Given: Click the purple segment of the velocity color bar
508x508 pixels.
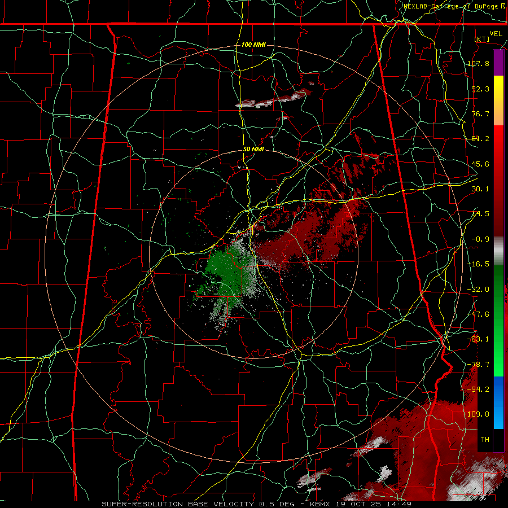Looking at the screenshot, I should pyautogui.click(x=498, y=63).
